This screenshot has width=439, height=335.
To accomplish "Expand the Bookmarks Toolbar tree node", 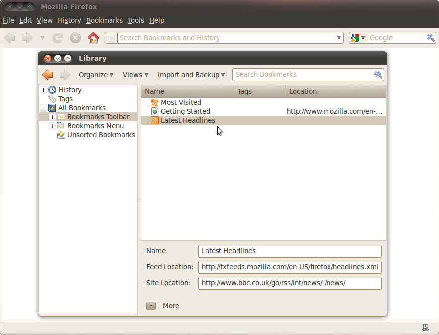I will (52, 117).
